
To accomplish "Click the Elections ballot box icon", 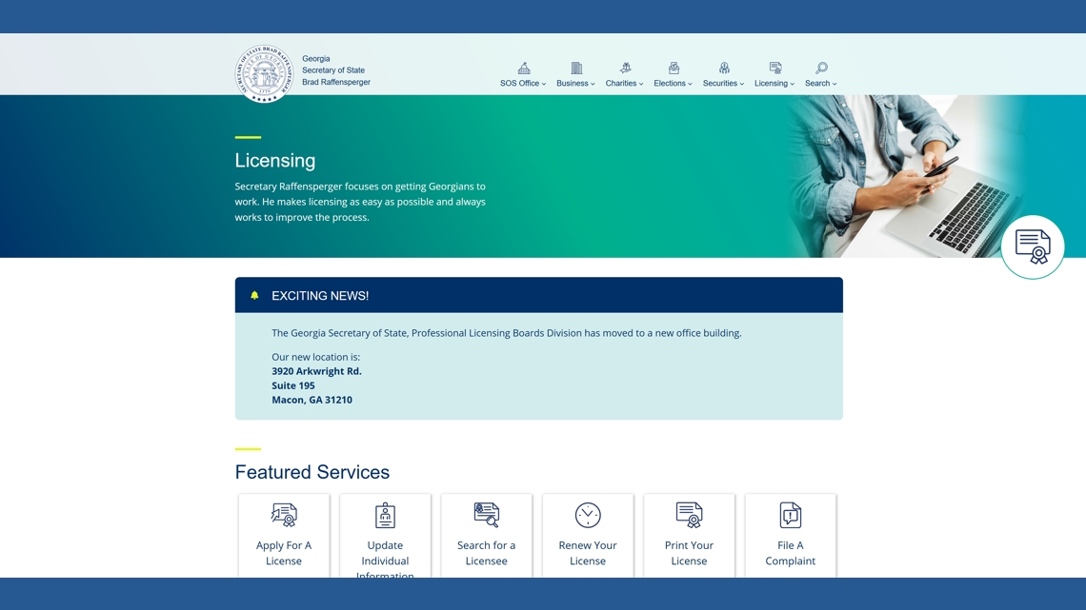I will (674, 68).
